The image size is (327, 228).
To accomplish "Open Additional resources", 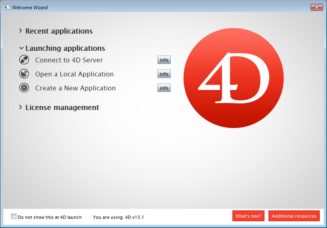I will (294, 216).
